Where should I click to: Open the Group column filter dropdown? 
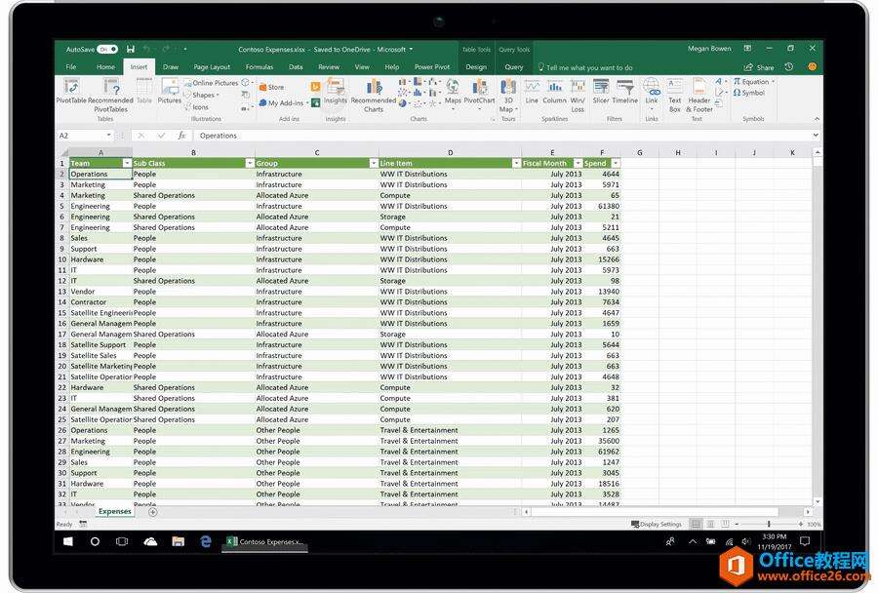[x=374, y=163]
